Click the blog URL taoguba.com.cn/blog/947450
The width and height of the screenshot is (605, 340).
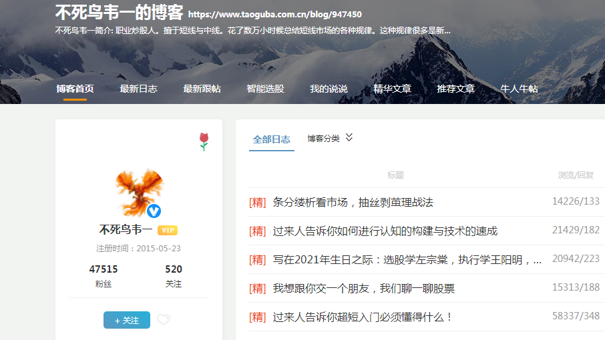coord(274,15)
